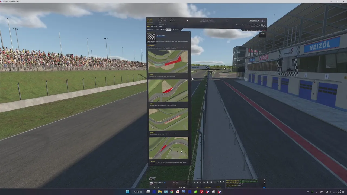The width and height of the screenshot is (347, 195).
Task: Click the checkered flag image
Action: (x=151, y=37)
